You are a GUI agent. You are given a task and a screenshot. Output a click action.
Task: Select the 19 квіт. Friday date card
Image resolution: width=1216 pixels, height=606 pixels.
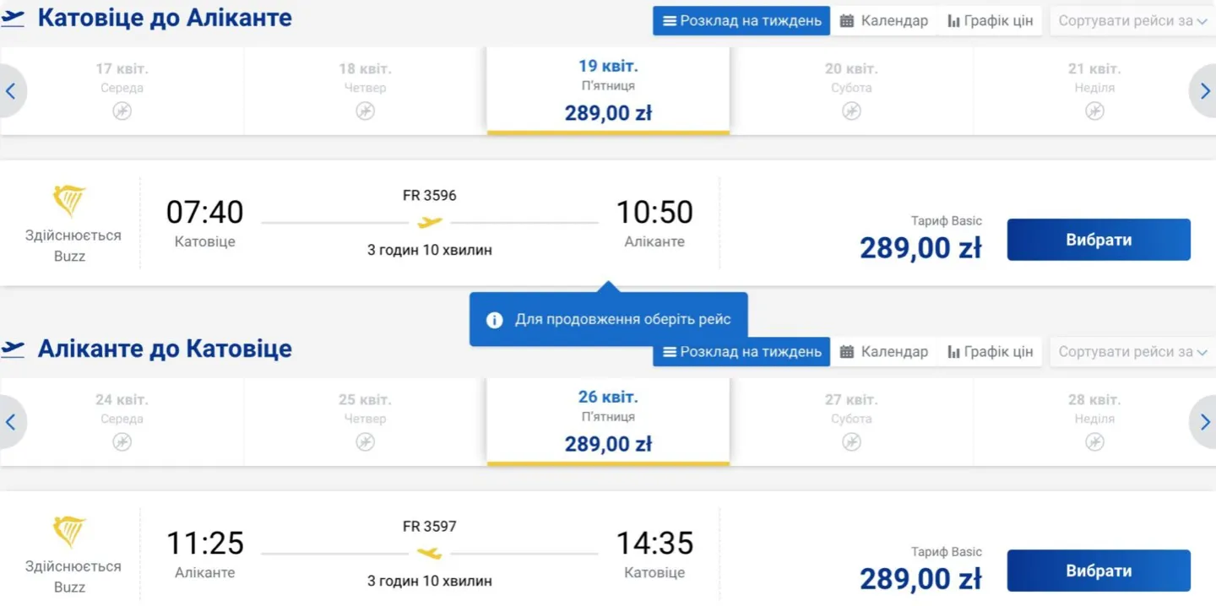click(x=608, y=91)
